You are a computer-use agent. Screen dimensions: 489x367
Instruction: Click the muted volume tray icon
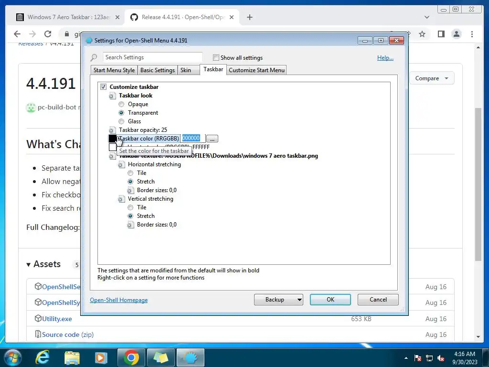(441, 358)
